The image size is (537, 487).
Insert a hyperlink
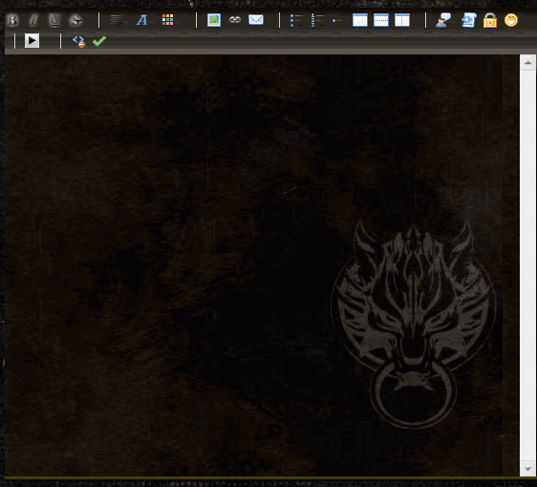pos(235,20)
